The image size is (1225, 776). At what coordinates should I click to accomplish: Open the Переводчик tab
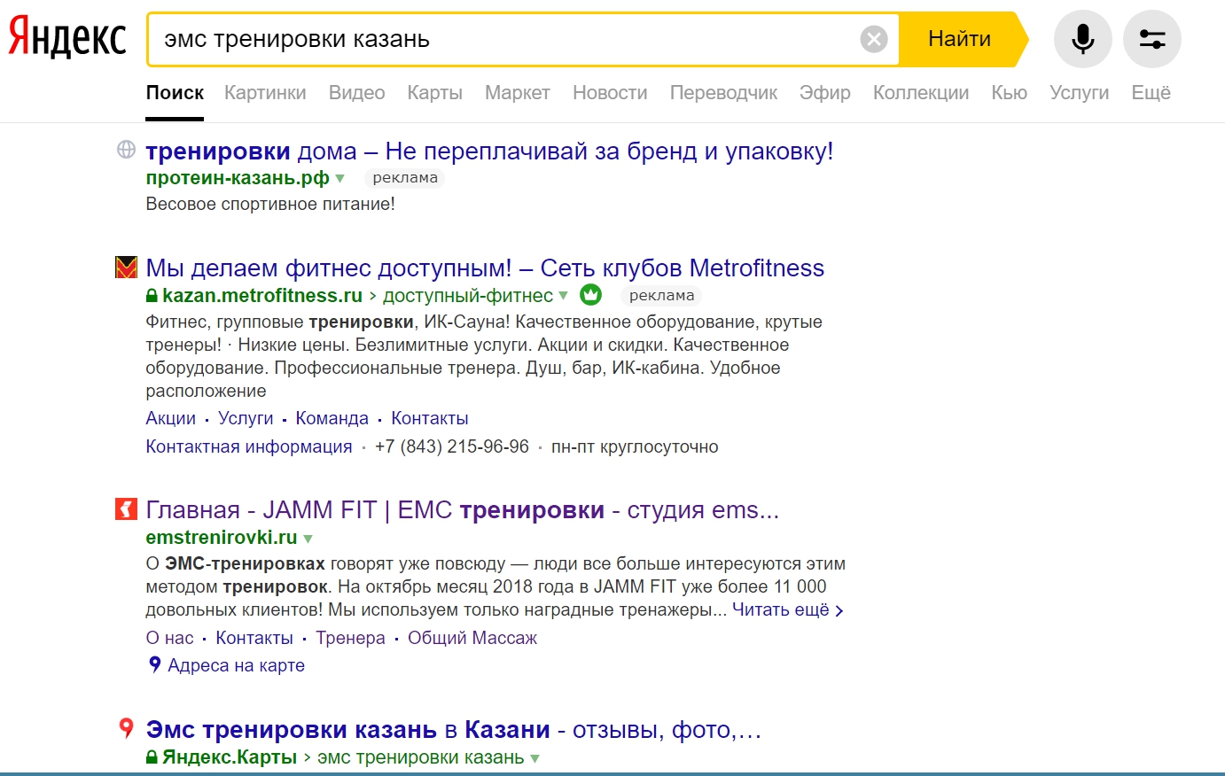click(723, 93)
